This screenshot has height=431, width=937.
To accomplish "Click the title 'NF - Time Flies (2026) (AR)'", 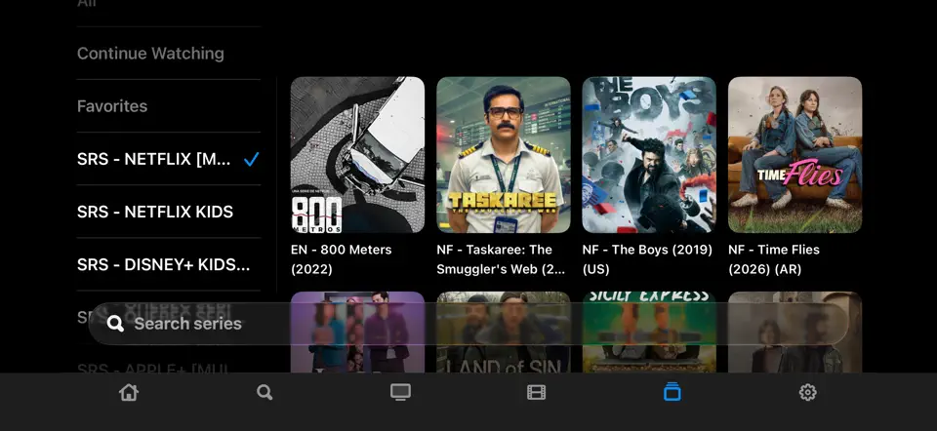I will point(774,259).
